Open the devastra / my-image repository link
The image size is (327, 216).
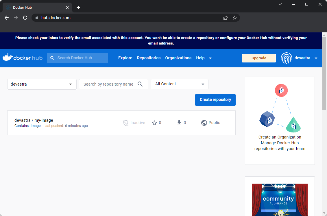(x=34, y=120)
